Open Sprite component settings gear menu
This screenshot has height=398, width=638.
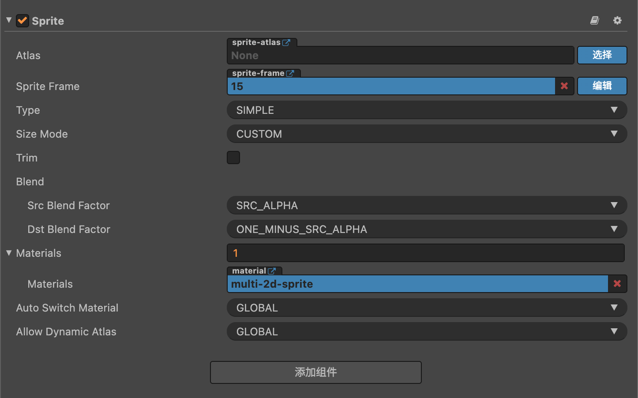click(617, 20)
